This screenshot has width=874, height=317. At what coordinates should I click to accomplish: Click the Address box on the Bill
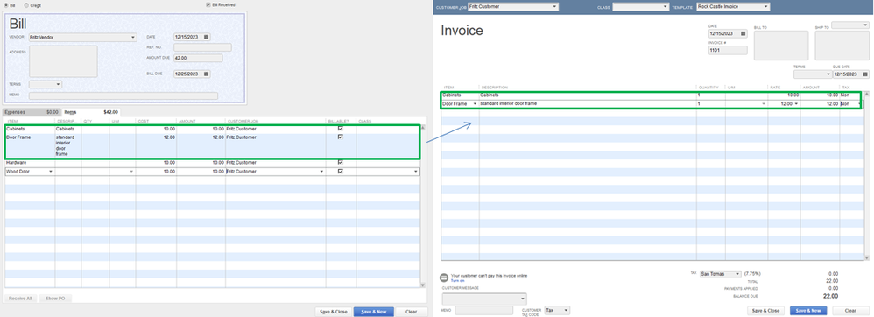[63, 61]
